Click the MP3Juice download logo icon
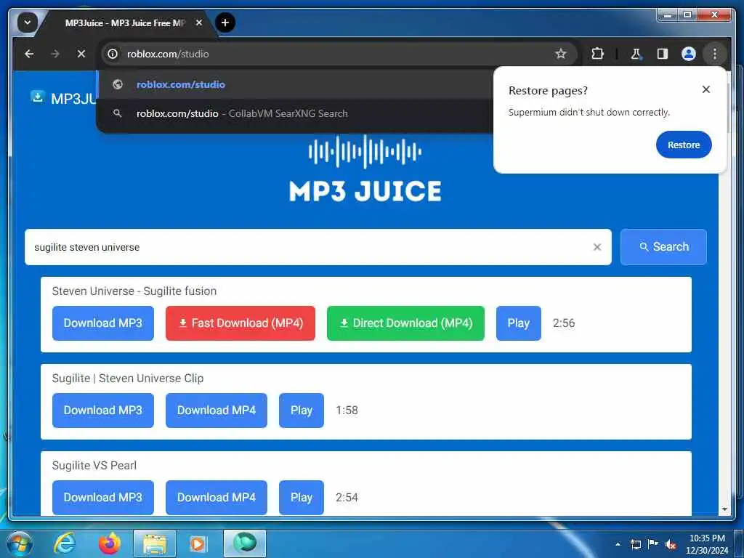This screenshot has height=558, width=744. 38,97
